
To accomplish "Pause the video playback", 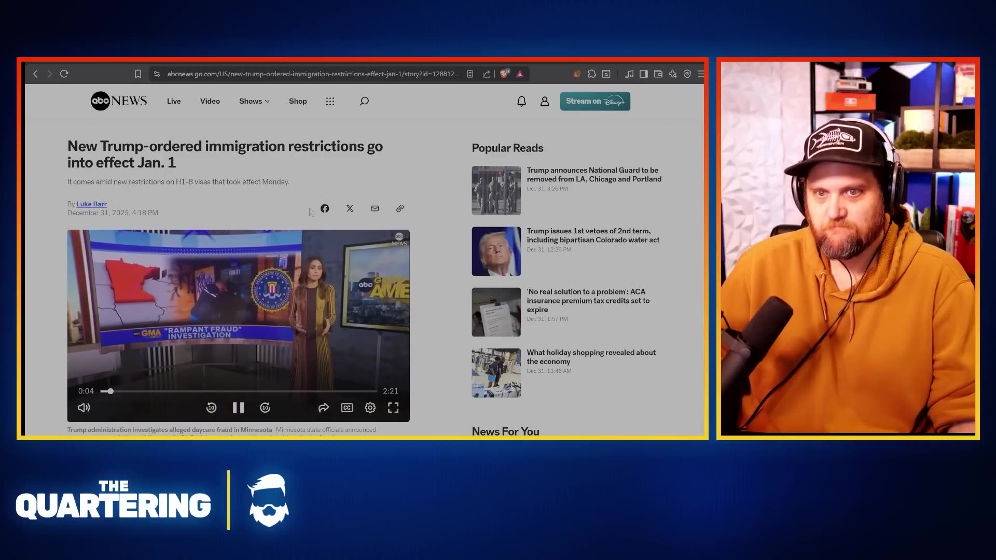I will pos(238,408).
